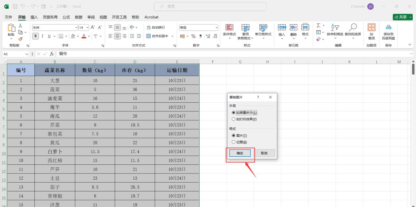
Task: Align text right
Action: [124, 36]
